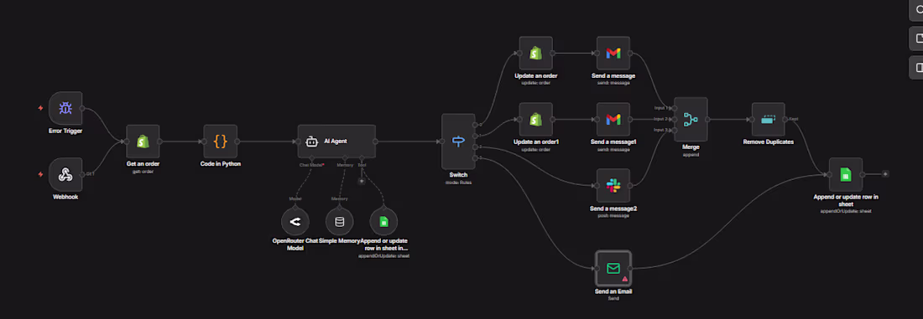Select the Error Trigger bug node
The image size is (923, 319).
(x=65, y=108)
